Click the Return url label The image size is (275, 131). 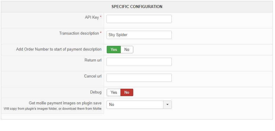click(x=93, y=60)
